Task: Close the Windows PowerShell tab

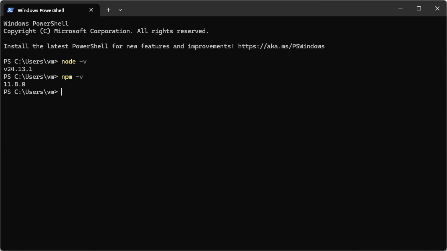Action: [x=91, y=10]
